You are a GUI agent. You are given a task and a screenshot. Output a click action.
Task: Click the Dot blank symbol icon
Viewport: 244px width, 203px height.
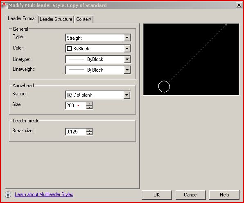pyautogui.click(x=70, y=95)
